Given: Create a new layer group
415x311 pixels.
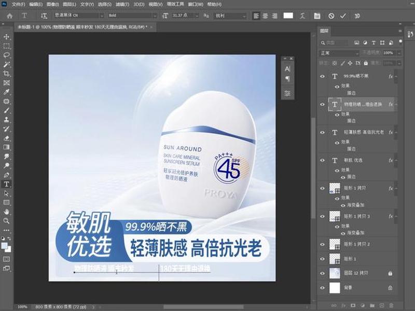Looking at the screenshot, I should click(372, 305).
